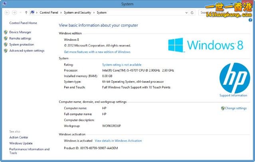Go up one level arrow

[x=26, y=12]
